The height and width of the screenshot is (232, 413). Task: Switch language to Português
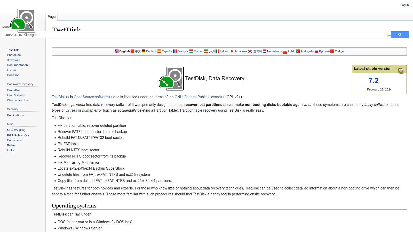[x=307, y=51]
